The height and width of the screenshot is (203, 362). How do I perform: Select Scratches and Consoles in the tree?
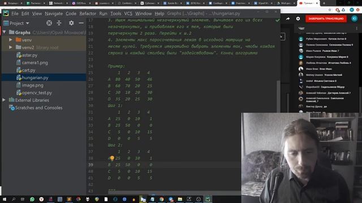point(38,108)
